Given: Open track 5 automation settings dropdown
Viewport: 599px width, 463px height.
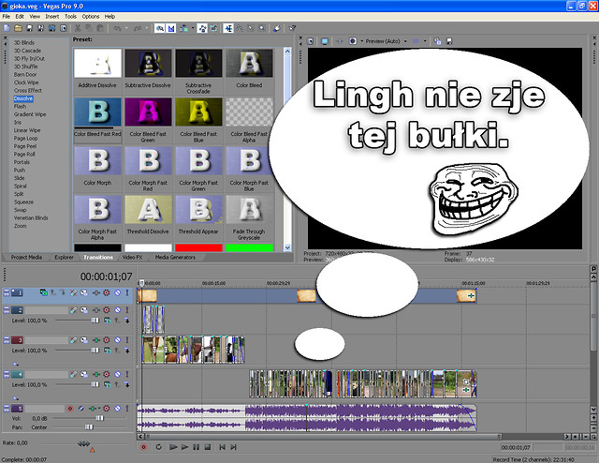Looking at the screenshot, I should 106,409.
